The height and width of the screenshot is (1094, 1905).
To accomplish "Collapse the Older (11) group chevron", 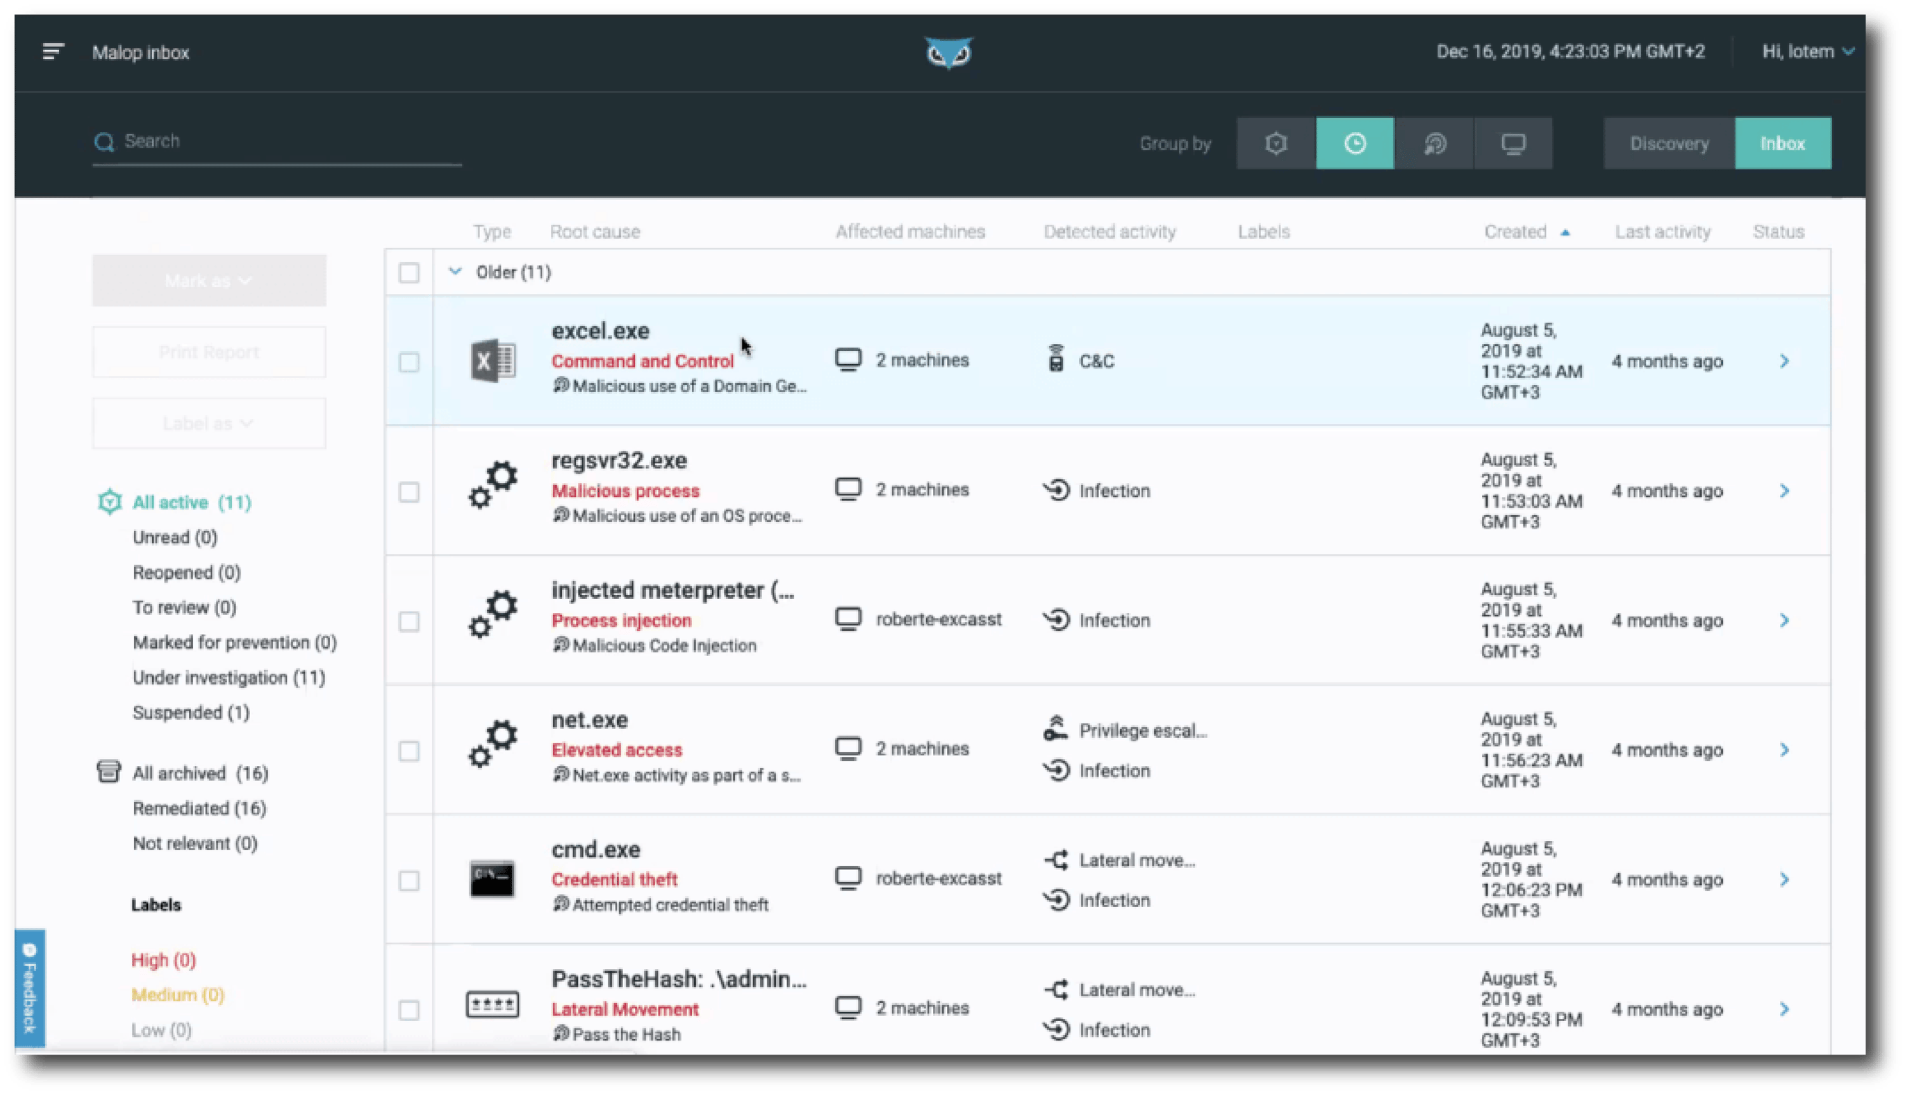I will coord(454,272).
